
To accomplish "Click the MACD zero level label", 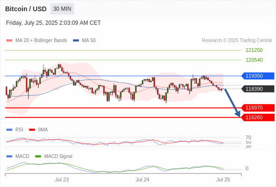I will coord(247,168).
